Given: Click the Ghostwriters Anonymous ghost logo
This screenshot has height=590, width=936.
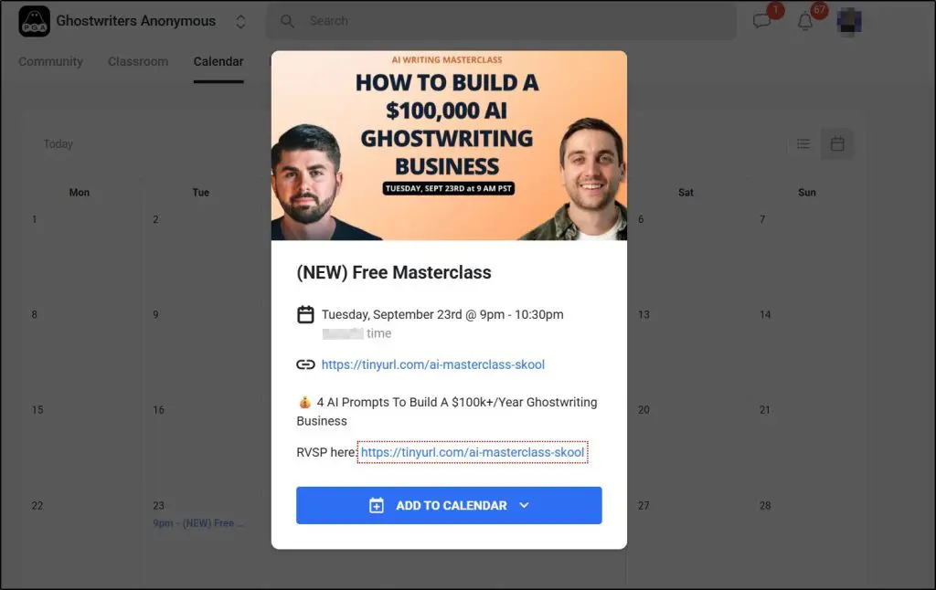Looking at the screenshot, I should point(34,22).
